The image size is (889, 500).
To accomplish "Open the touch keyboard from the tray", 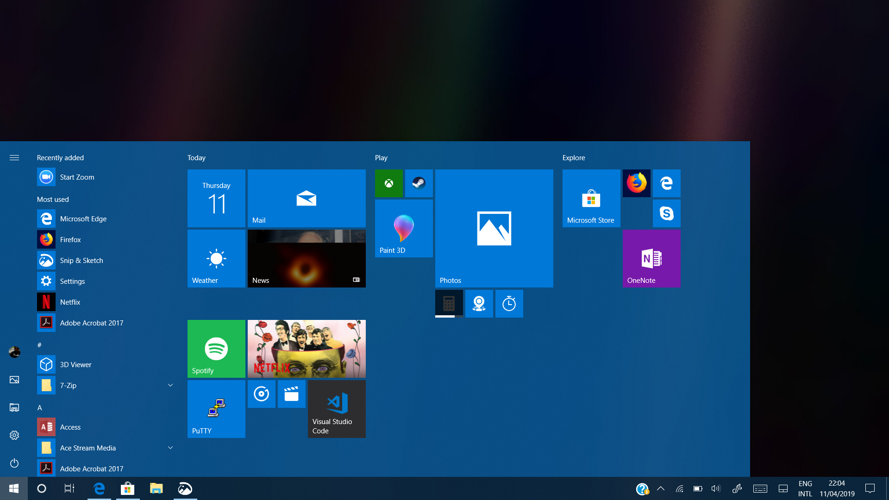I will (x=760, y=488).
